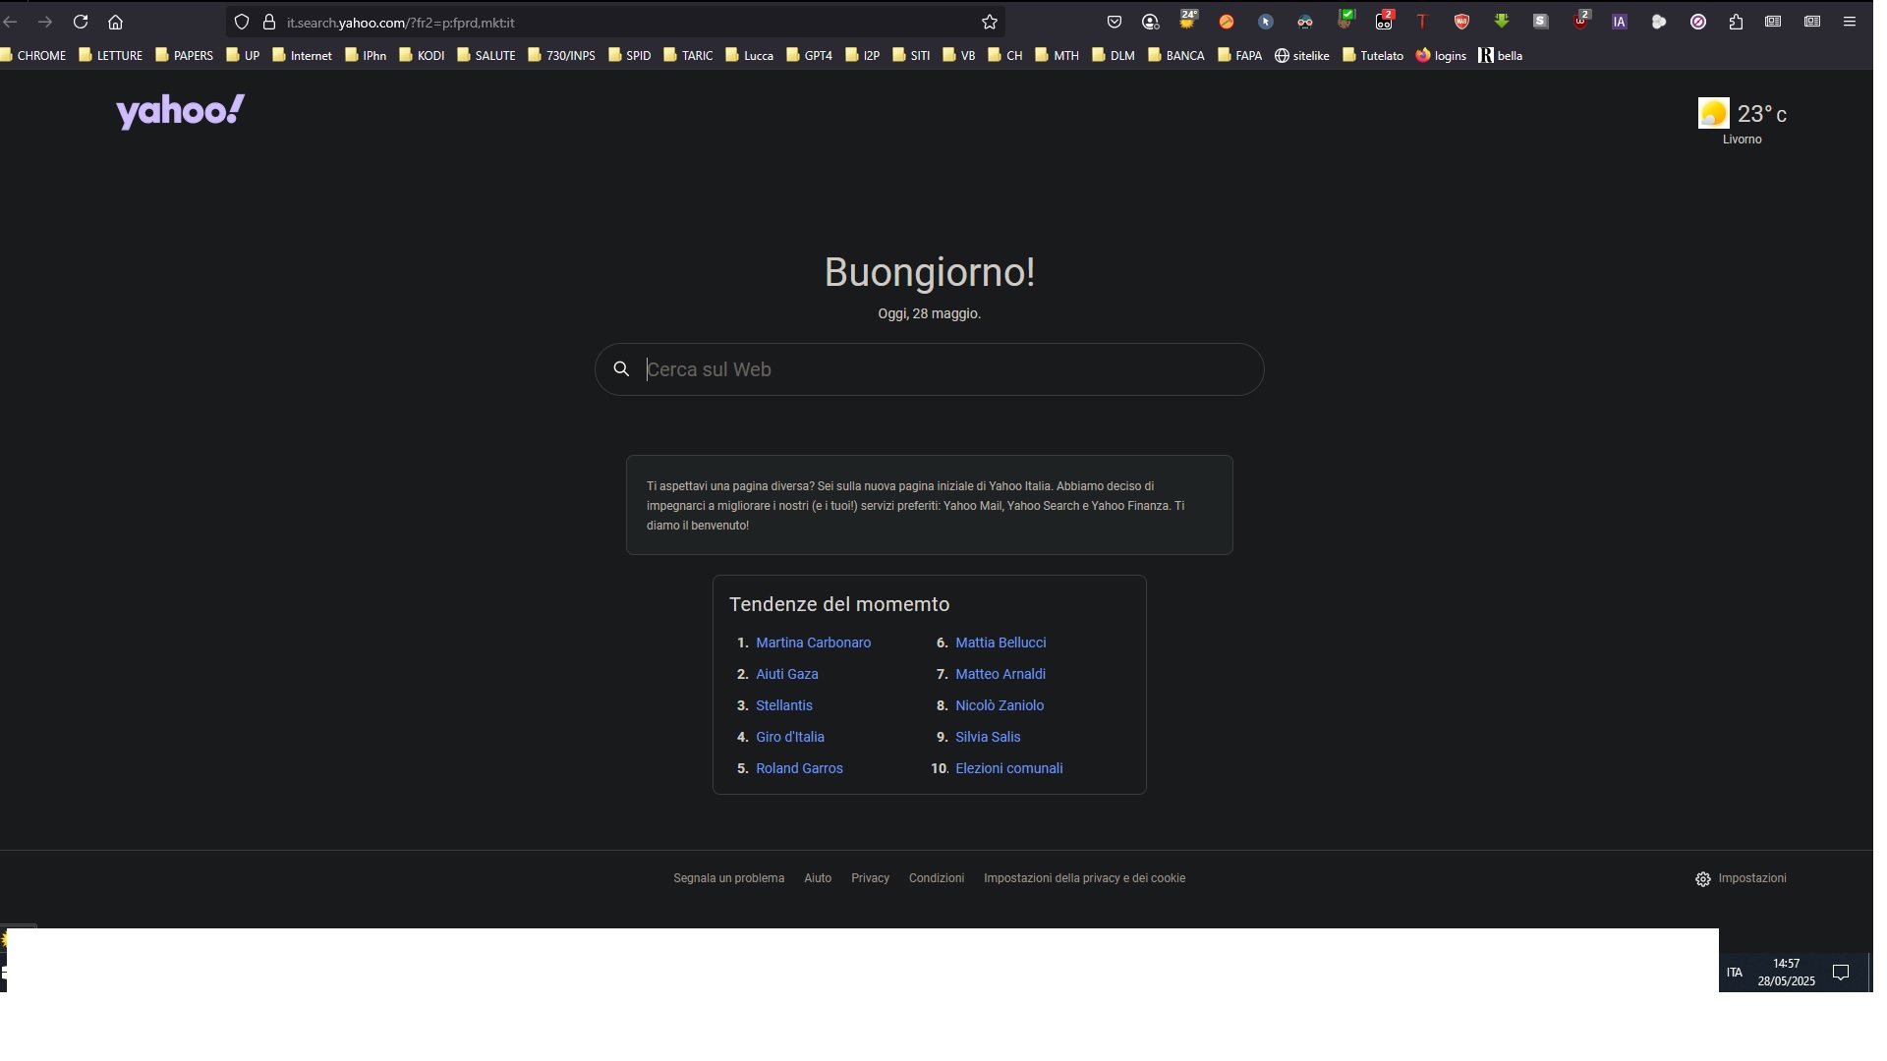Click the ITA keyboard language indicator

click(1734, 973)
